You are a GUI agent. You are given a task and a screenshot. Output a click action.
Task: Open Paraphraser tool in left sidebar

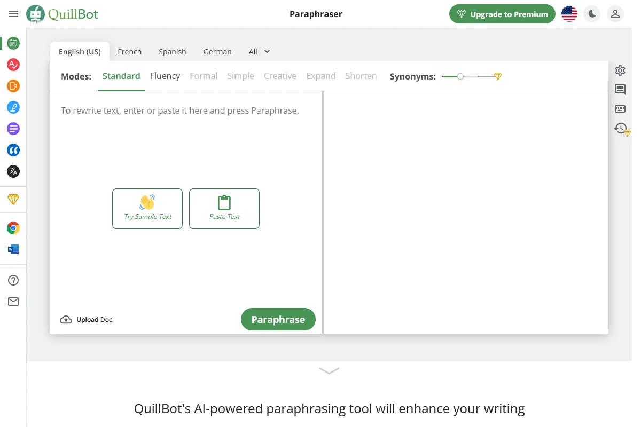coord(13,43)
